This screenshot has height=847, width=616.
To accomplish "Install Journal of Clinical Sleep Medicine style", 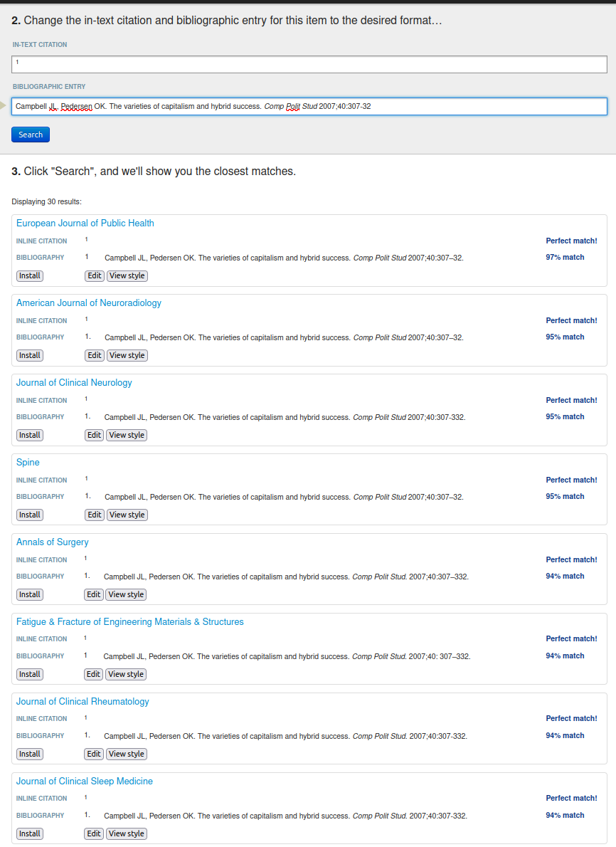I will 30,833.
